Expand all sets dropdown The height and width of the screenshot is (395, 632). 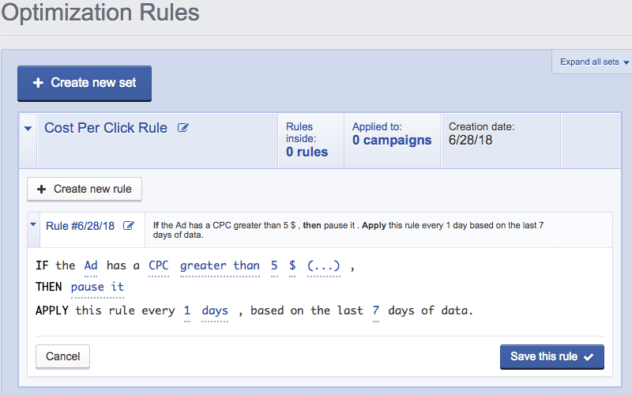click(595, 62)
